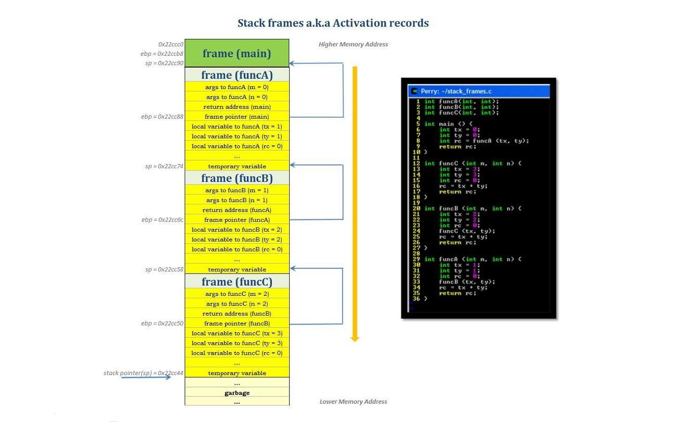The width and height of the screenshot is (675, 422).
Task: Click the label 'sp = 0x22cc58'
Action: coord(164,270)
